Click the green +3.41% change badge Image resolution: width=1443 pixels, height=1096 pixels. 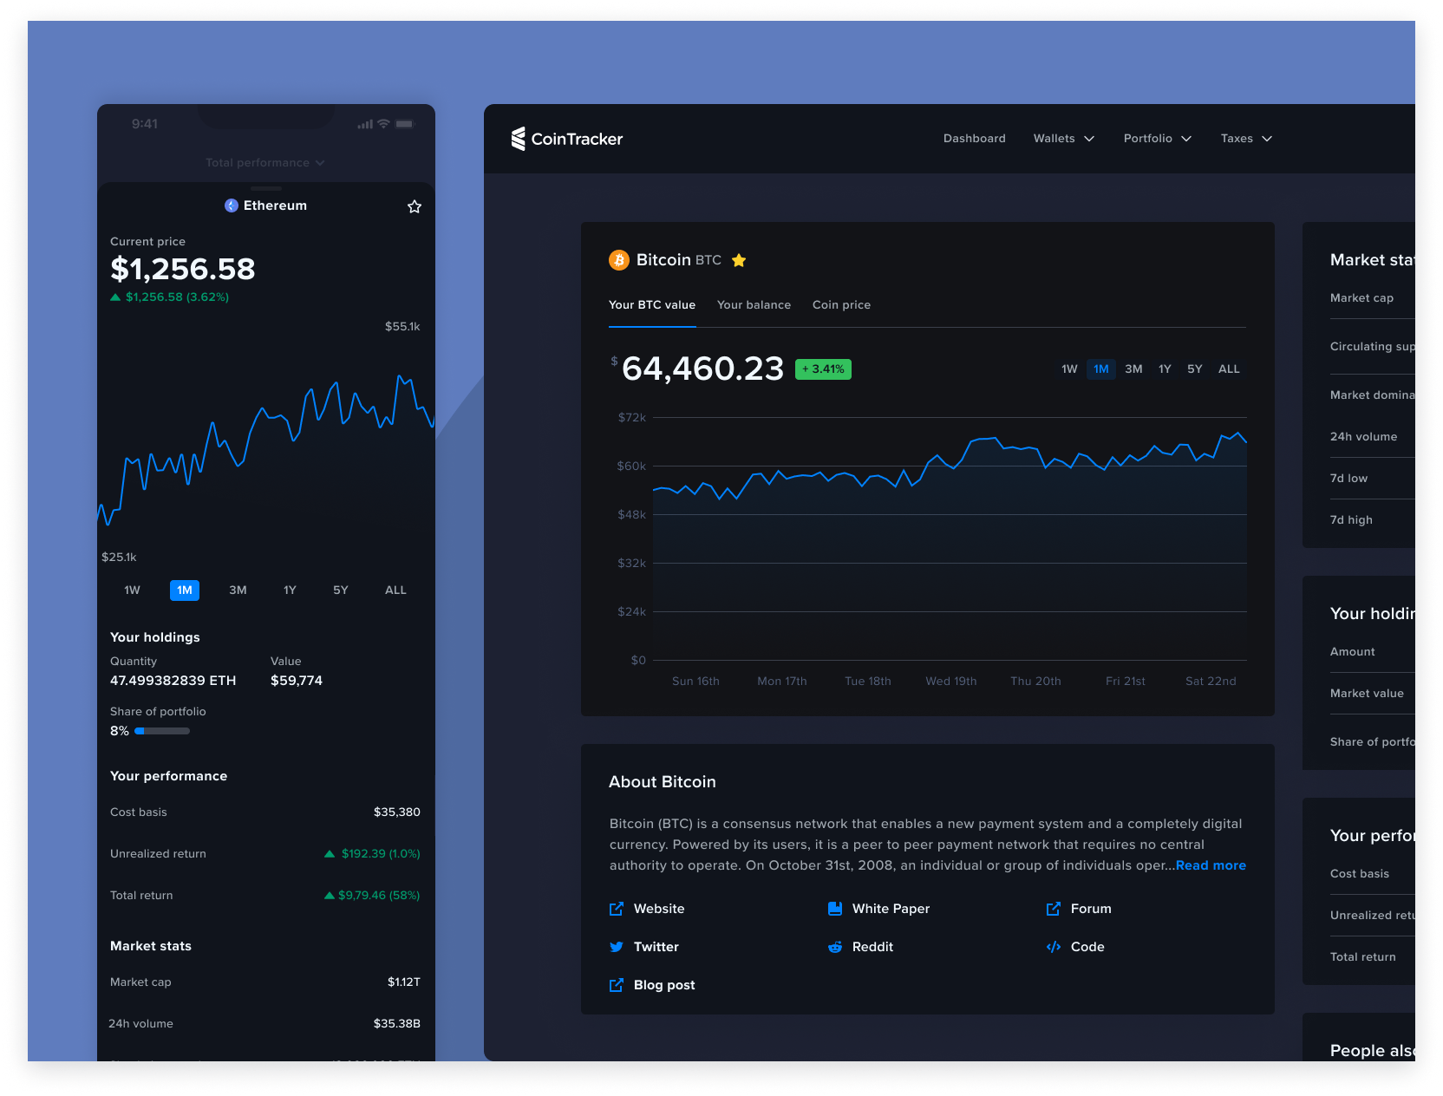[823, 369]
